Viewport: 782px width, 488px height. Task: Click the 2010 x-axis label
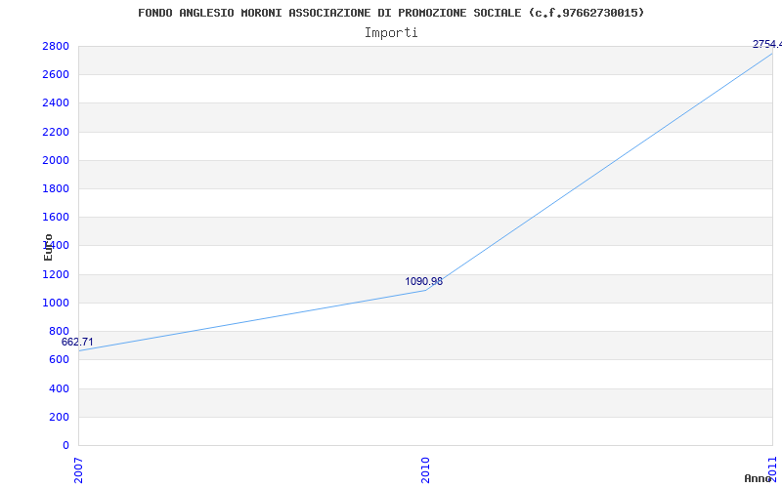point(425,470)
